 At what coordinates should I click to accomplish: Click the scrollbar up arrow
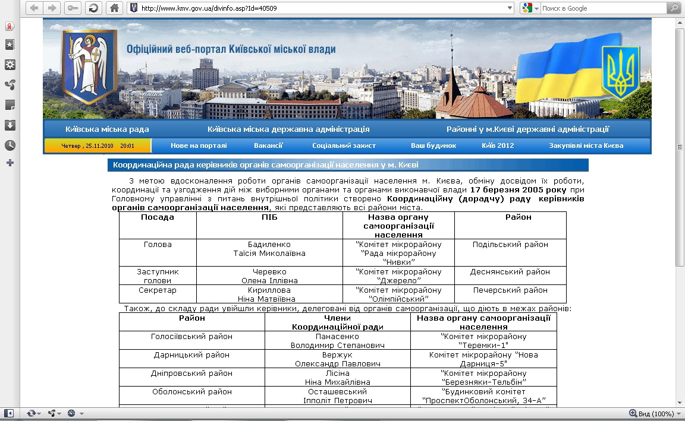679,22
